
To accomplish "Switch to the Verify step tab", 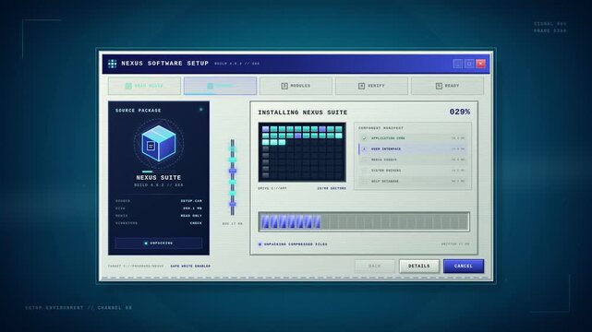I will click(371, 86).
